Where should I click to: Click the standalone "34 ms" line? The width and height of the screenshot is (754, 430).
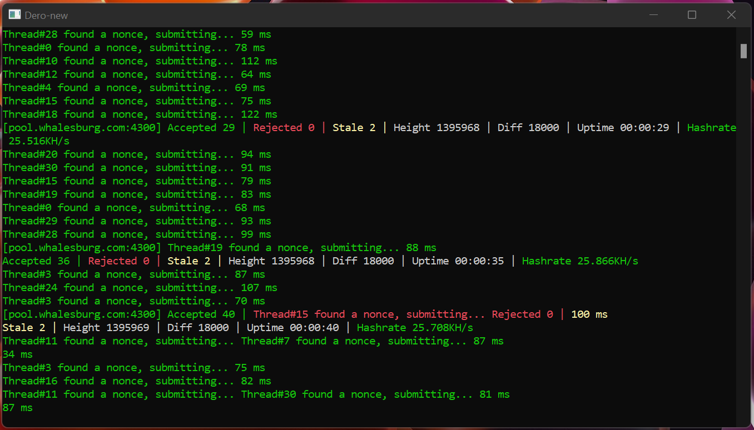[x=18, y=354]
